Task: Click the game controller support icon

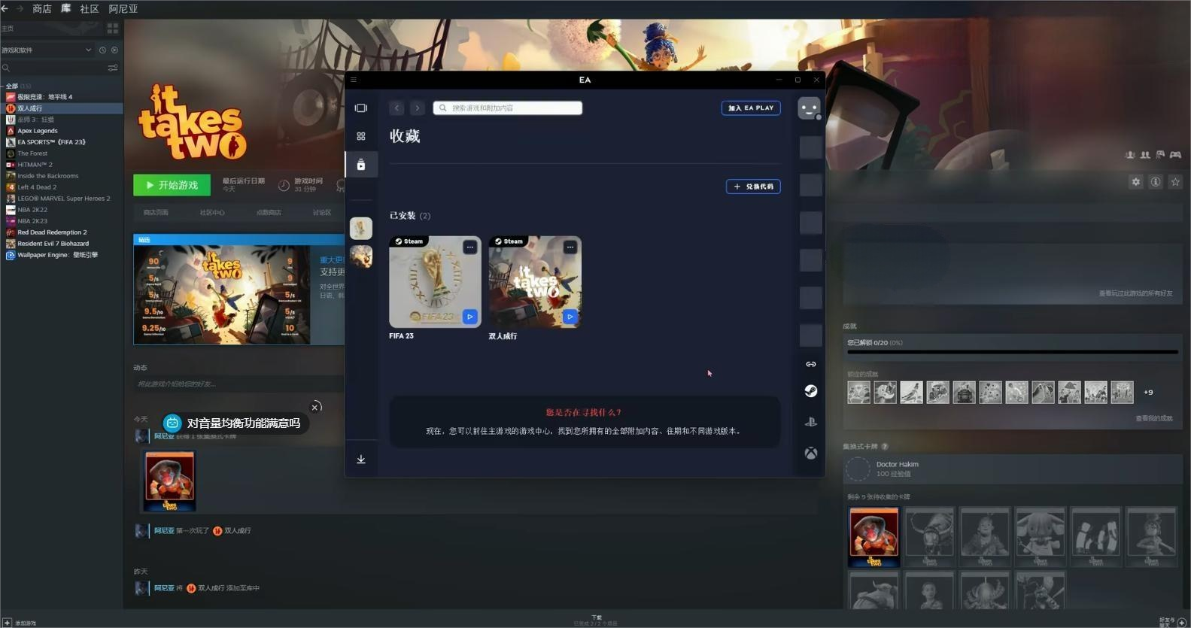Action: pos(1175,155)
